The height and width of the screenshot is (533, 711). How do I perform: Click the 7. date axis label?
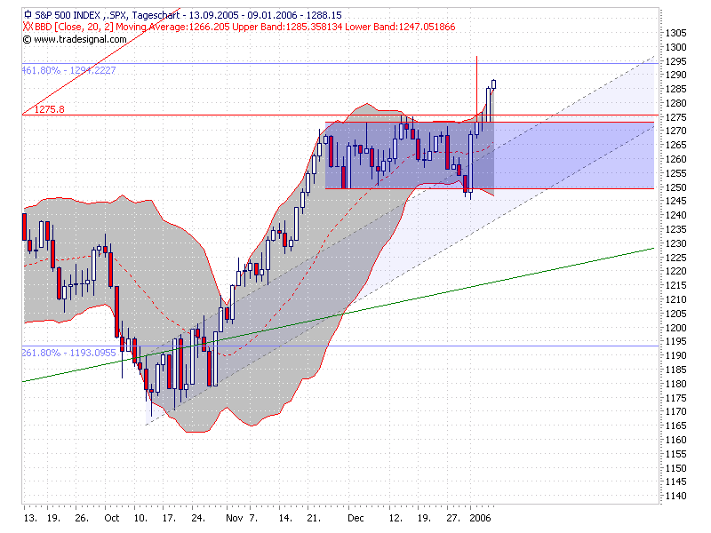tap(253, 518)
